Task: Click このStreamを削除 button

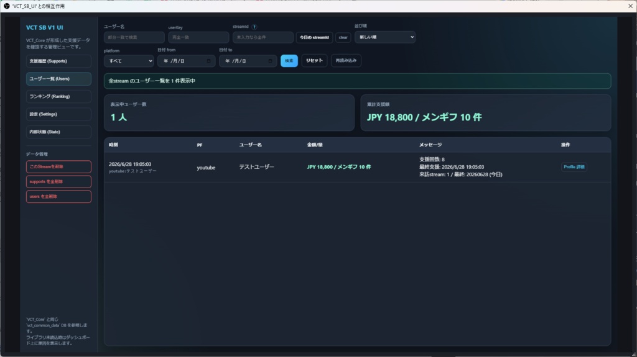Action: pos(58,167)
